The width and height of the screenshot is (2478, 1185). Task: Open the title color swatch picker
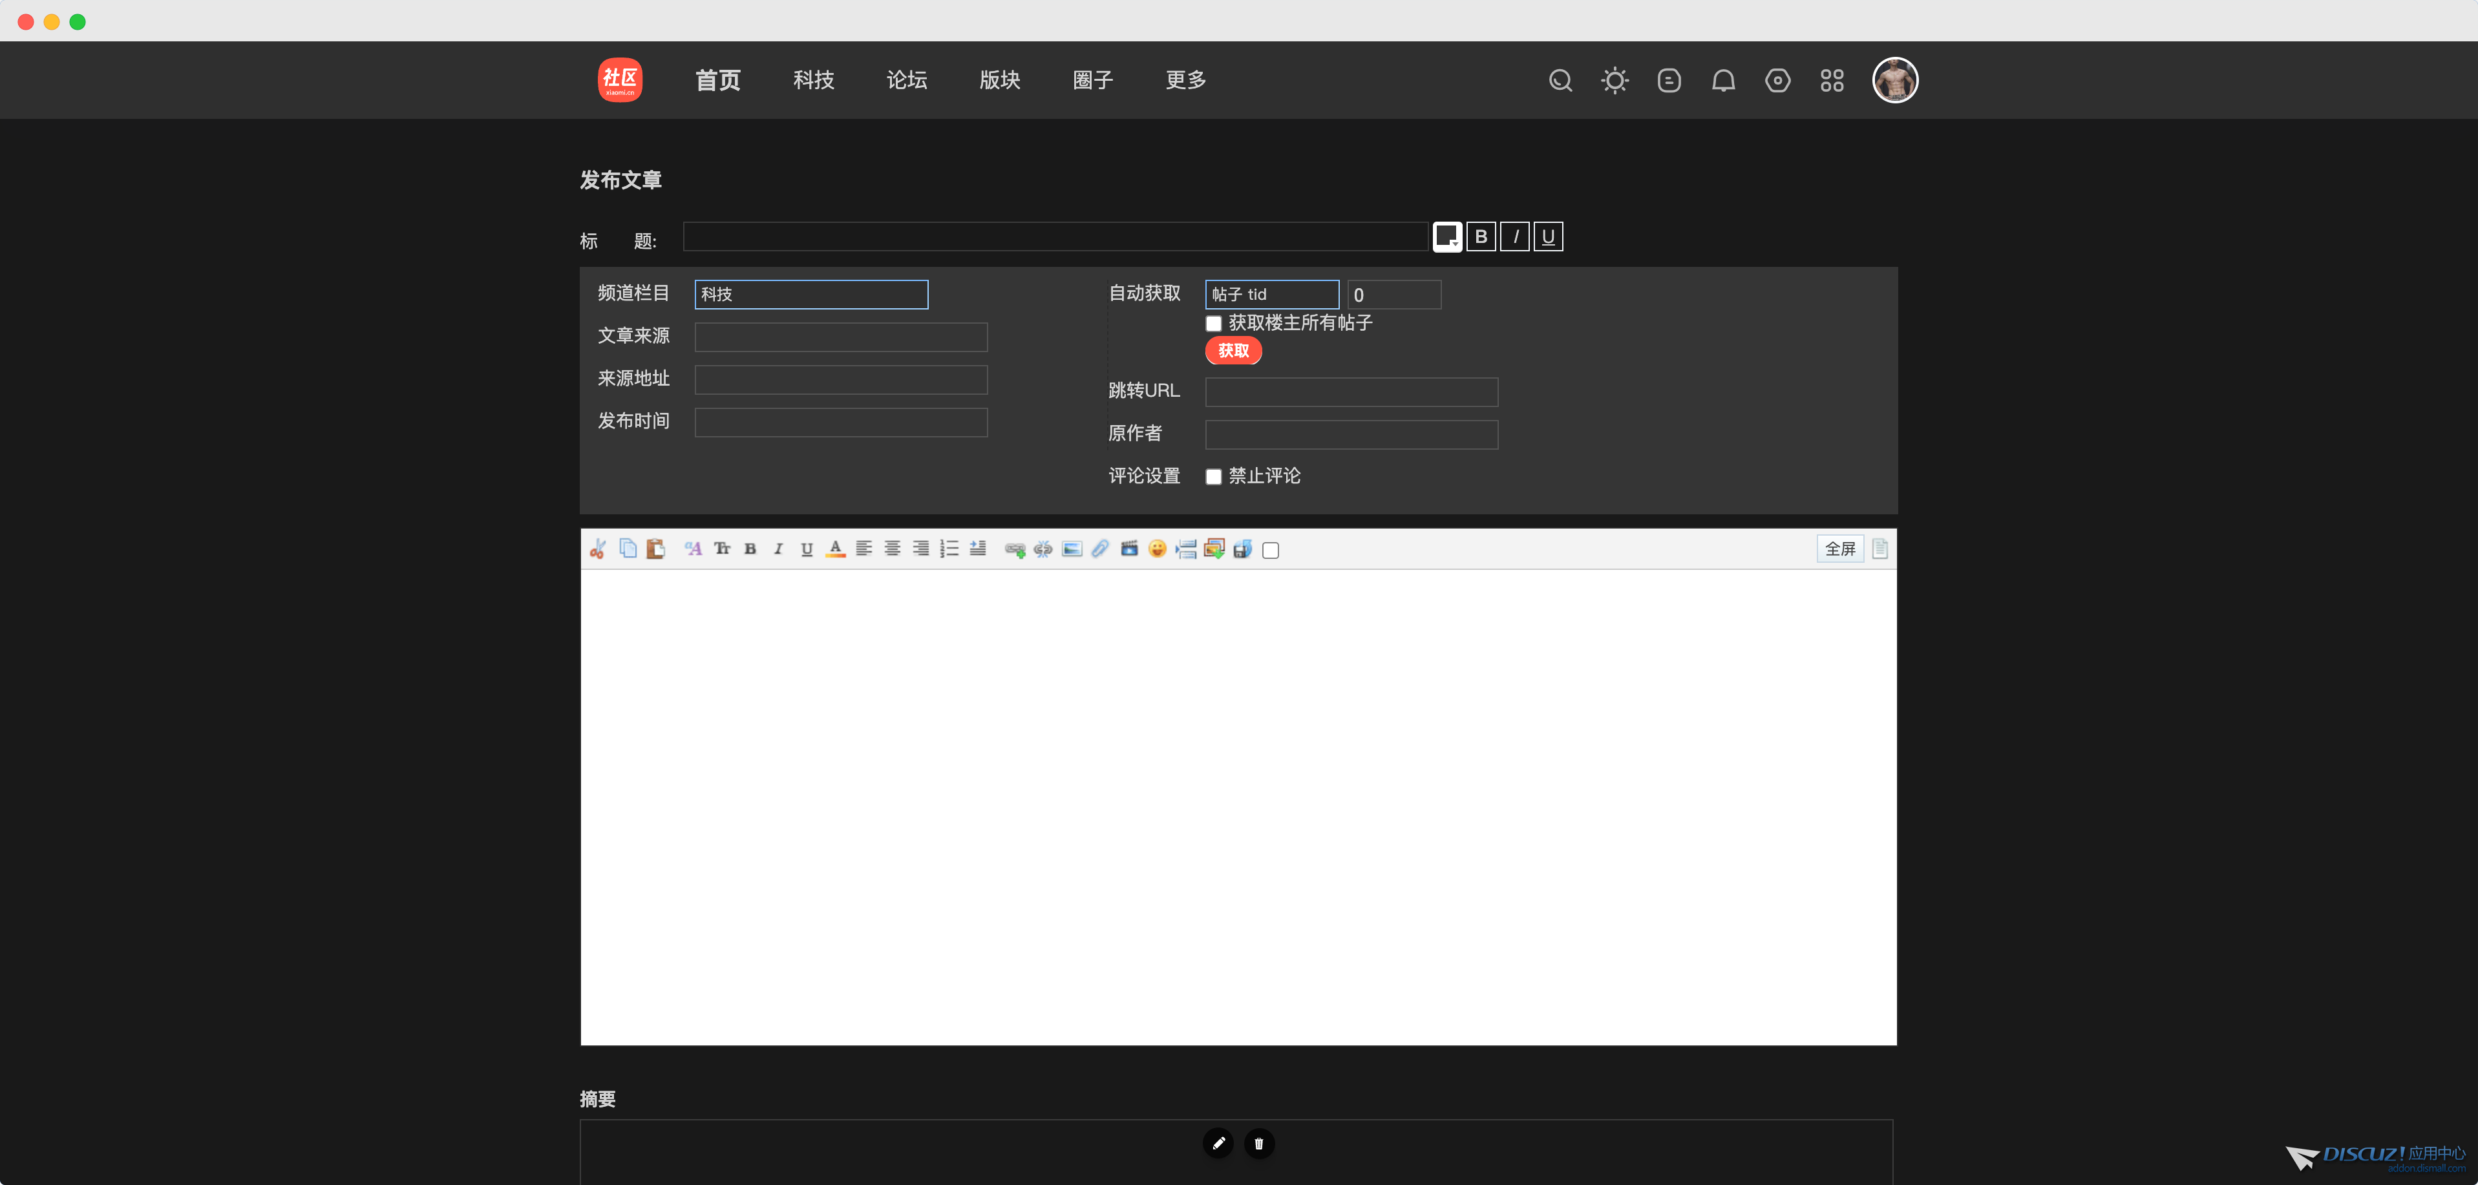[1446, 236]
